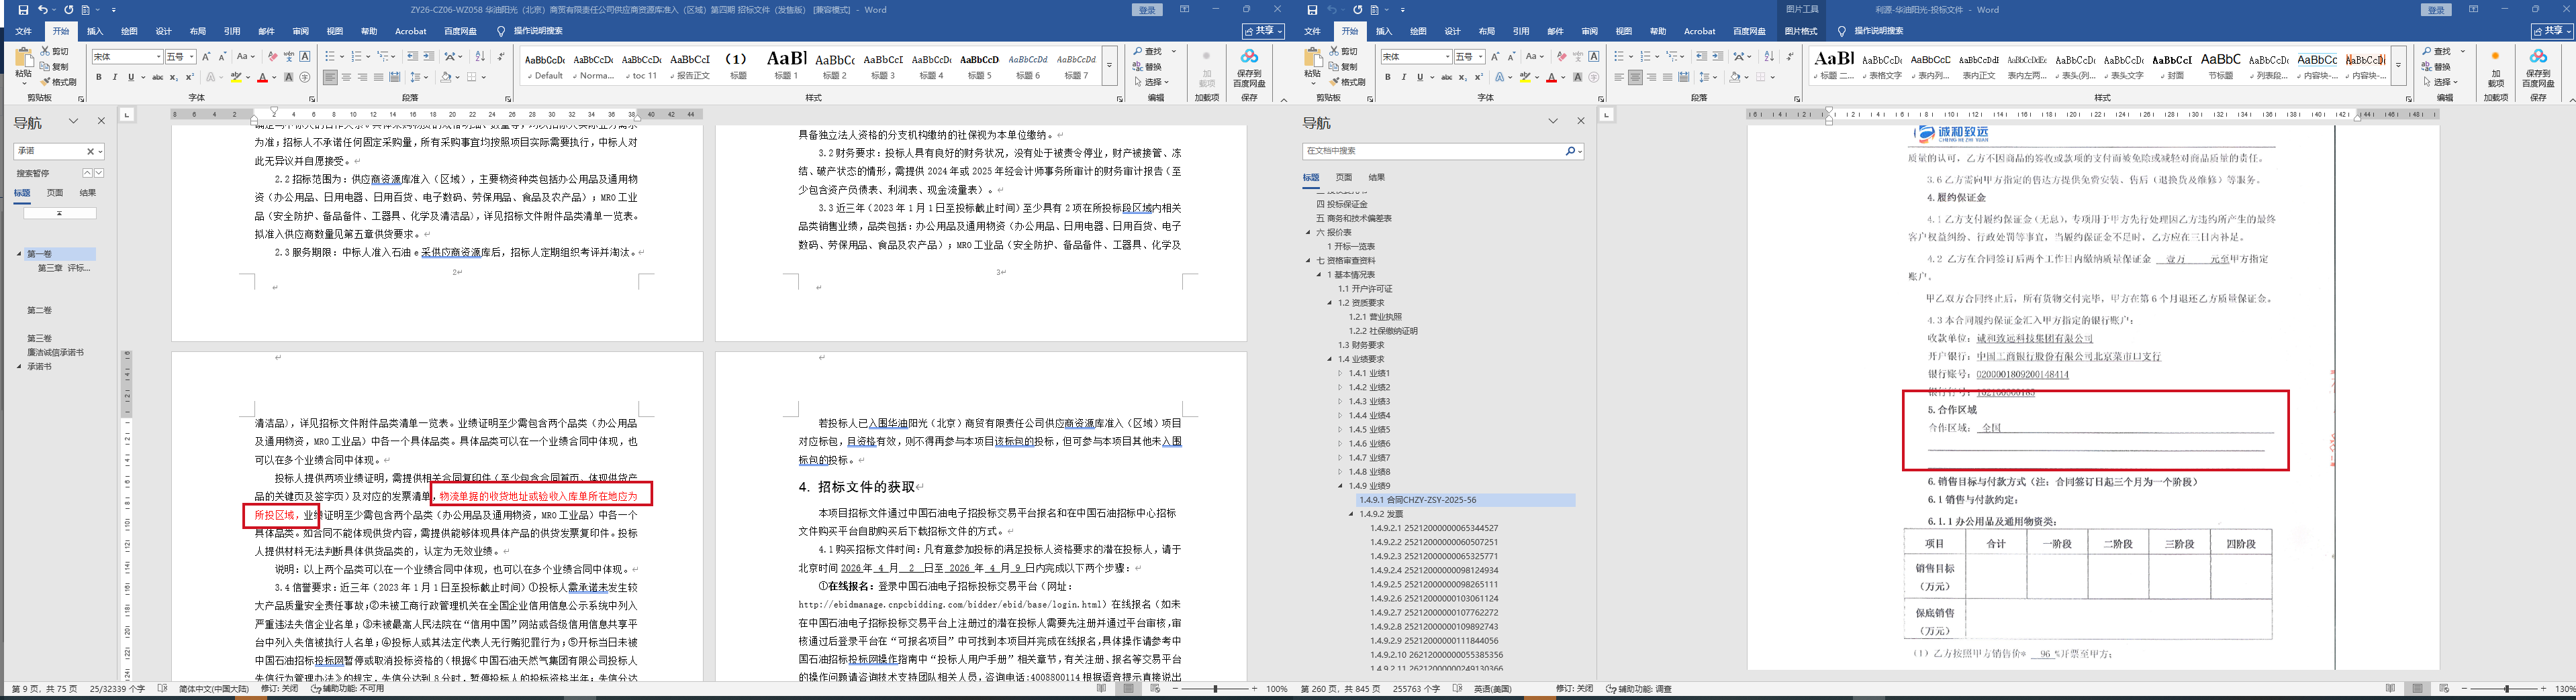
Task: Toggle strikethrough in the left window's ribbon
Action: 157,77
